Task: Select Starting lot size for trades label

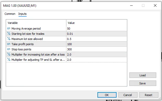Action: coord(28,34)
